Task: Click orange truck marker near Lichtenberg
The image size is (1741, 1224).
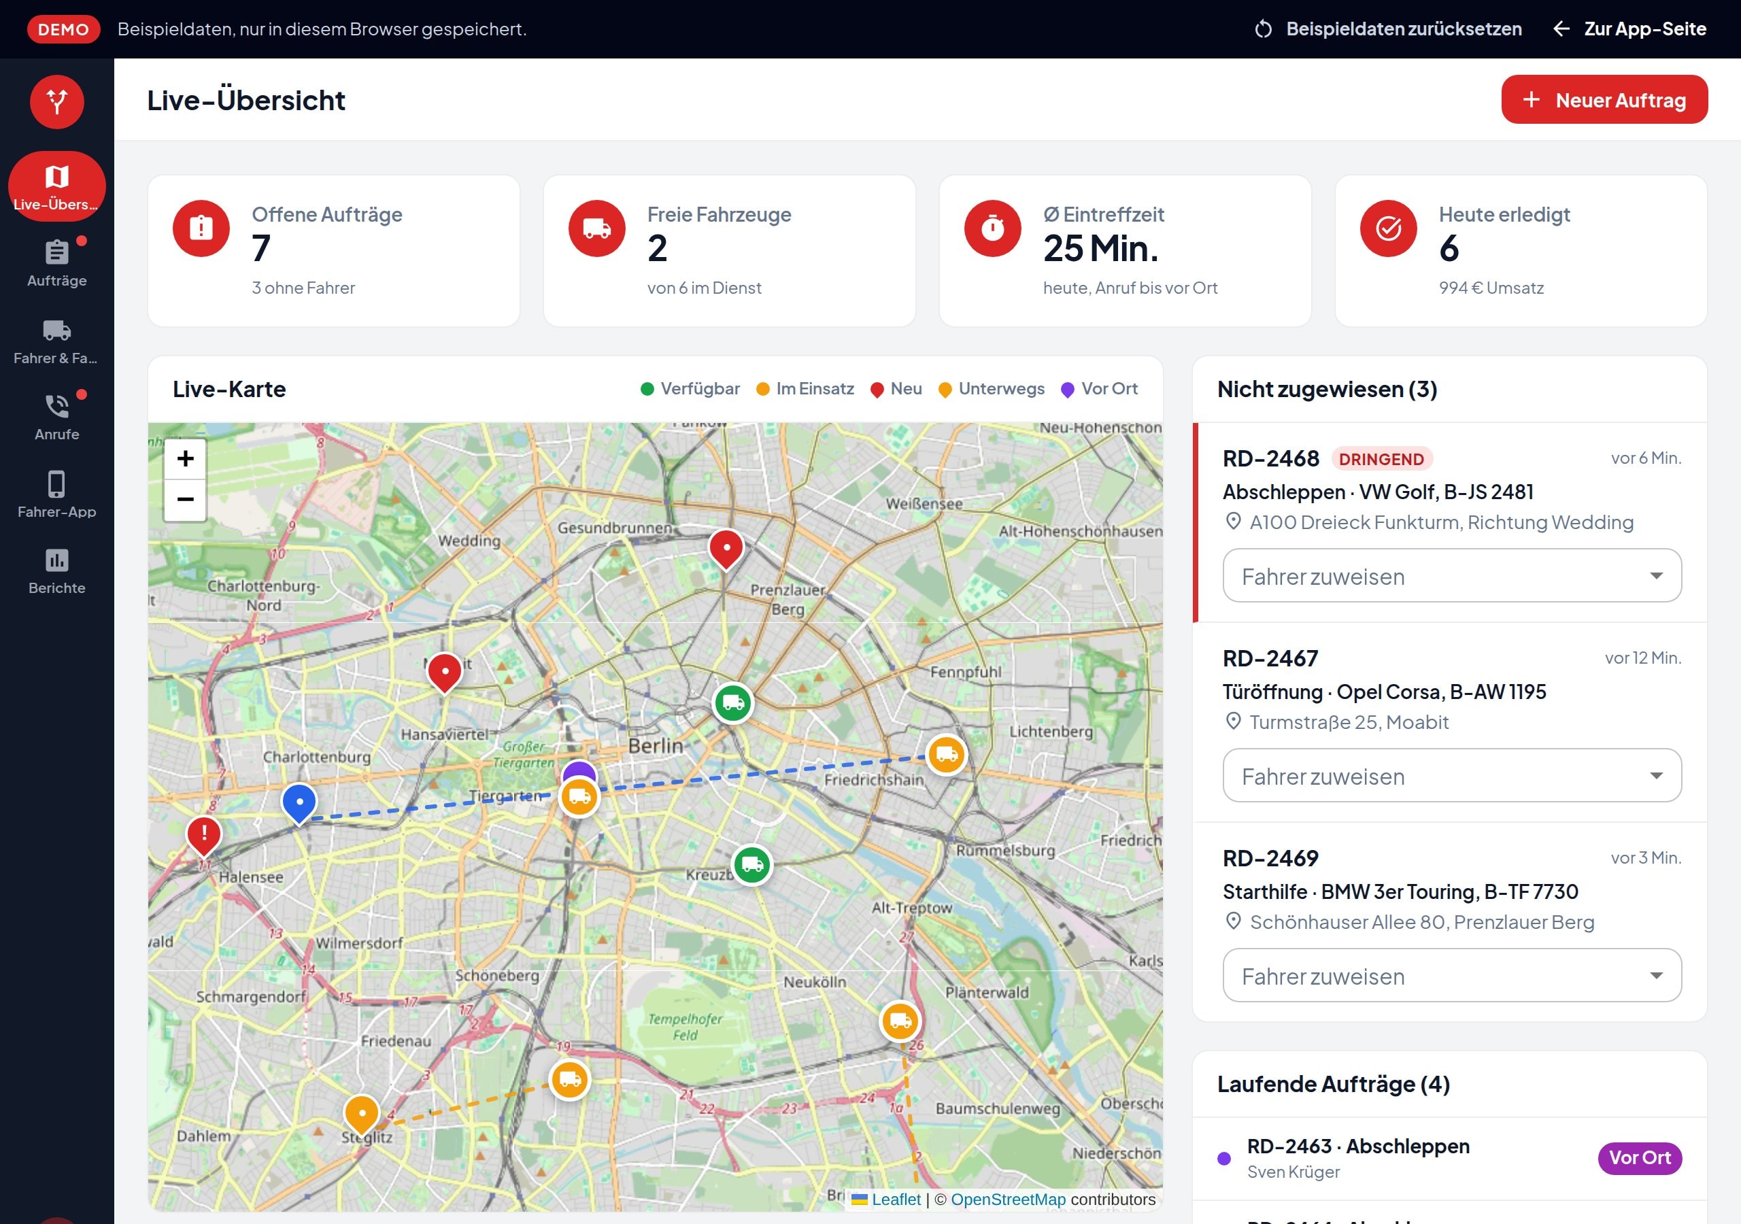Action: coord(946,755)
